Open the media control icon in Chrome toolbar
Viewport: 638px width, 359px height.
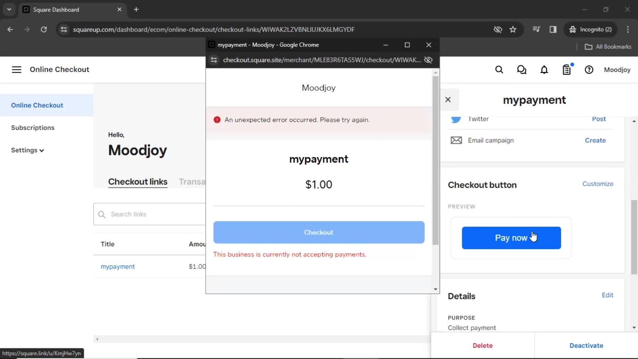(x=536, y=30)
